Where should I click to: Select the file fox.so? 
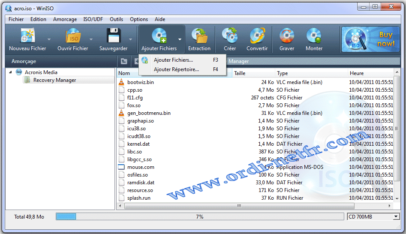tap(134, 105)
